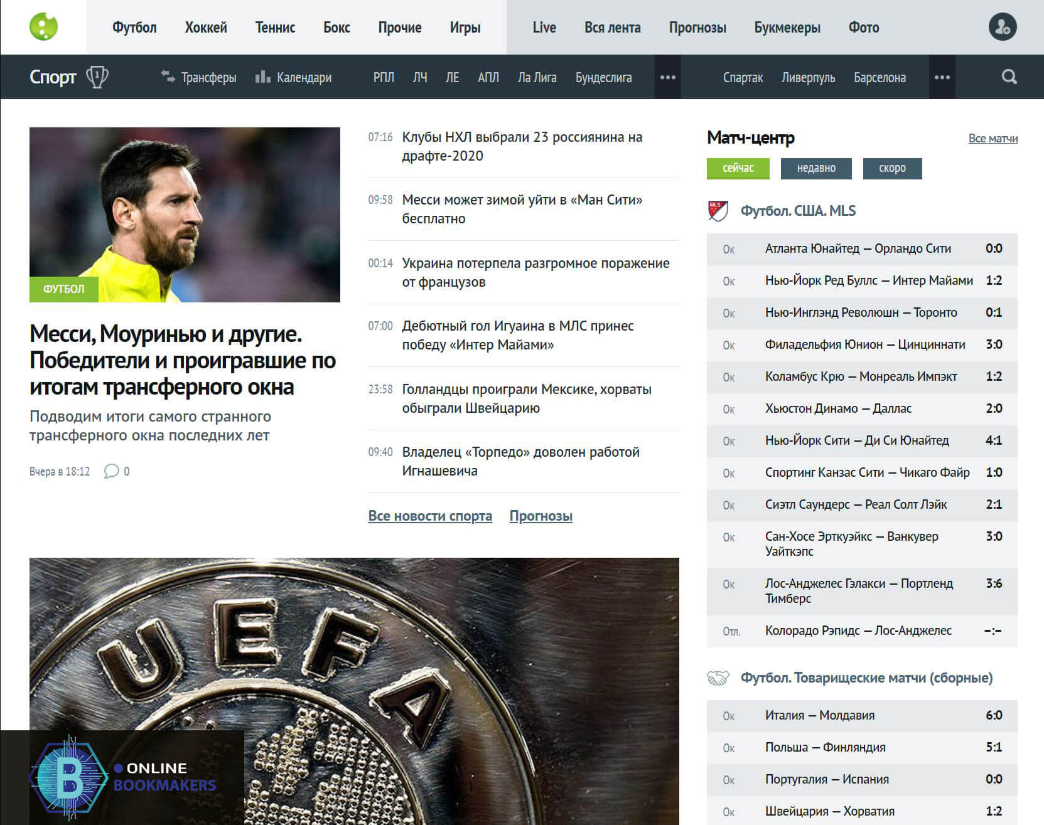Open Вся лента feed
Screen dimensions: 1044x825
pyautogui.click(x=613, y=28)
